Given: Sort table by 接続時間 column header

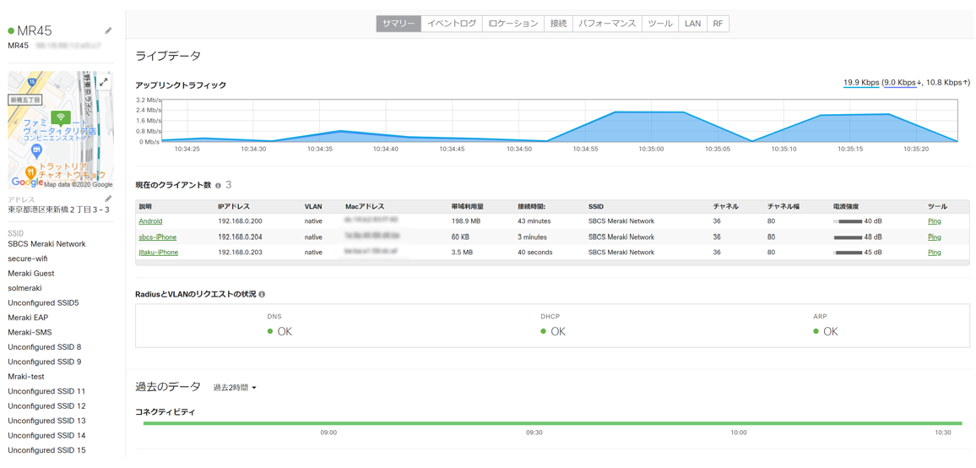Looking at the screenshot, I should click(532, 206).
